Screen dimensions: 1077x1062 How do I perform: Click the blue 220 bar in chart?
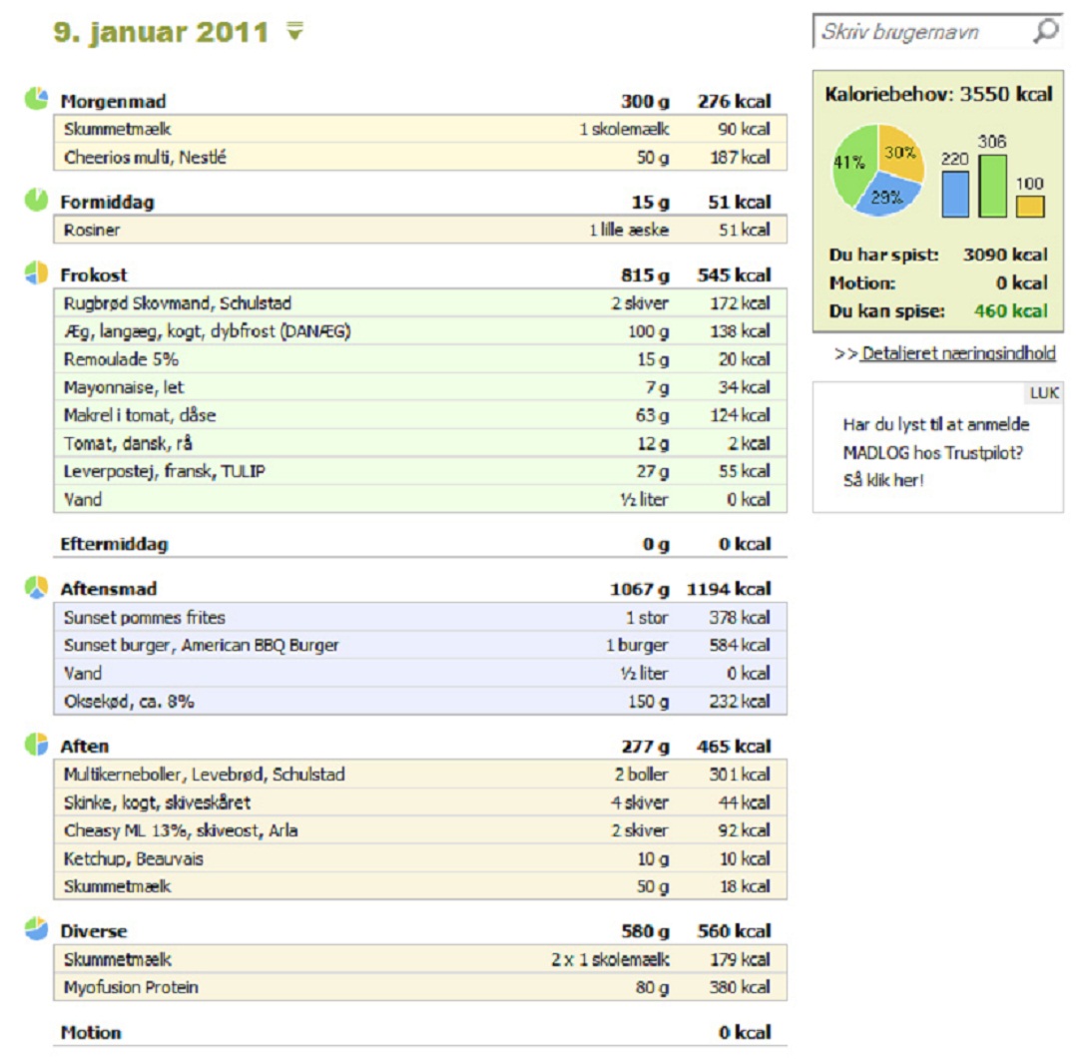[x=955, y=194]
